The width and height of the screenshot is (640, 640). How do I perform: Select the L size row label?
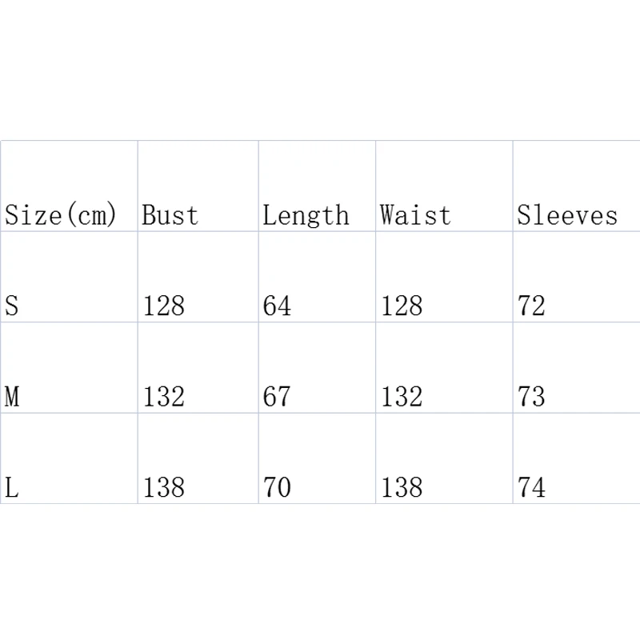(12, 486)
